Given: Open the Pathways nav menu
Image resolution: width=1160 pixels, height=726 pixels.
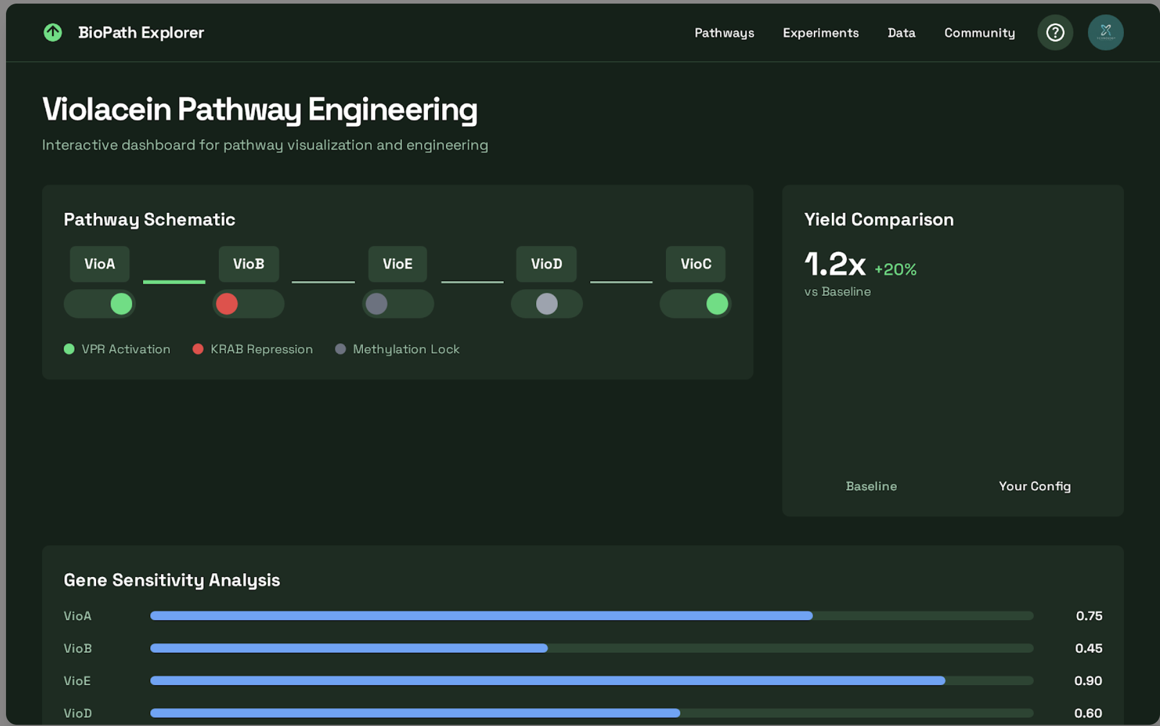Looking at the screenshot, I should click(x=724, y=33).
